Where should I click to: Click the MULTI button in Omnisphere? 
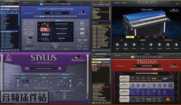click(x=63, y=4)
